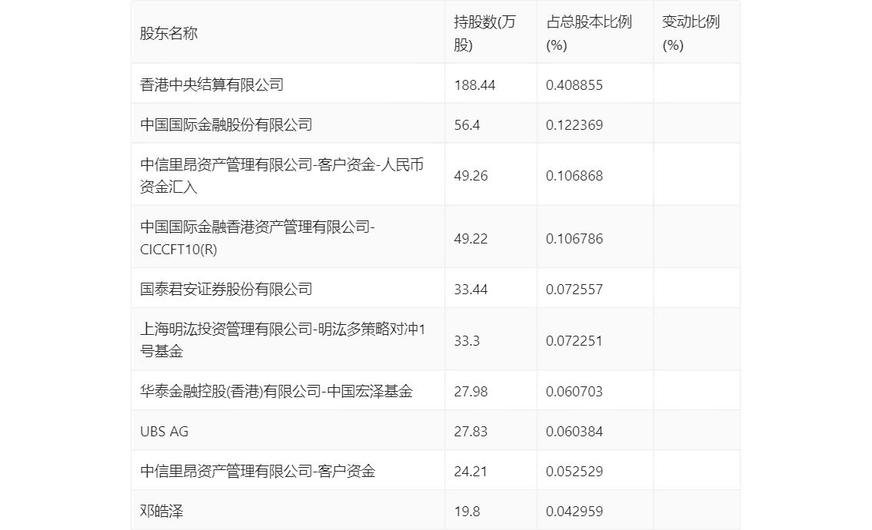The image size is (872, 530).
Task: Click the 股东名称 column header
Action: [x=168, y=34]
